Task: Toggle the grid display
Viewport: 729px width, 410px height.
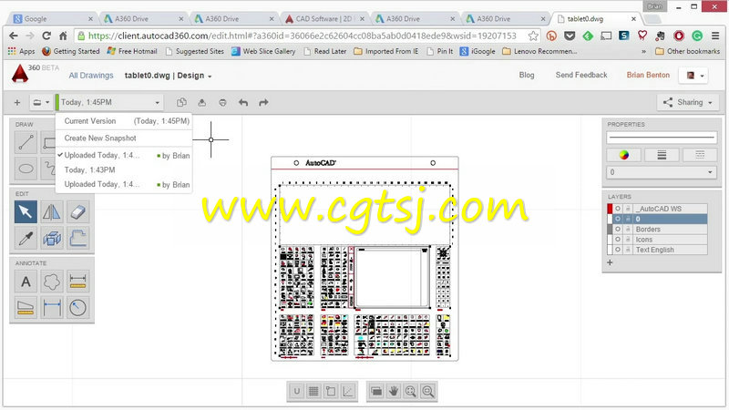Action: [x=313, y=392]
